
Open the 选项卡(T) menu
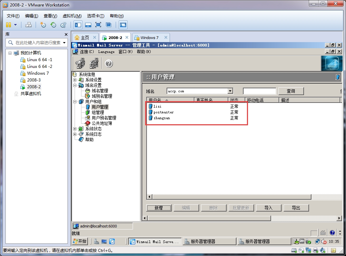point(96,16)
